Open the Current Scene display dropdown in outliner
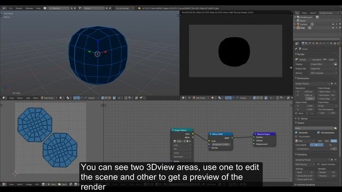 (x=329, y=13)
